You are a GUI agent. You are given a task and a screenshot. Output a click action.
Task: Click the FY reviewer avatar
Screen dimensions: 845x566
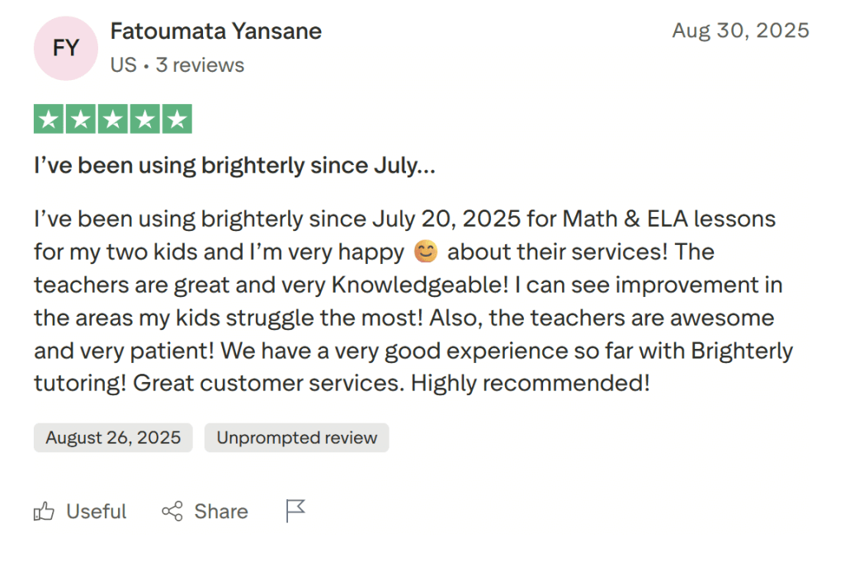66,48
